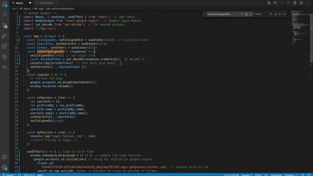Open the Manage gear icon
The image size is (313, 176).
[4, 168]
